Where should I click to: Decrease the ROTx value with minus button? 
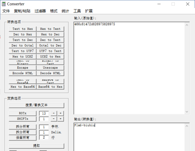pos(54,113)
